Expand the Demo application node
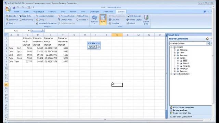The width and height of the screenshot is (219, 123). (x=175, y=53)
